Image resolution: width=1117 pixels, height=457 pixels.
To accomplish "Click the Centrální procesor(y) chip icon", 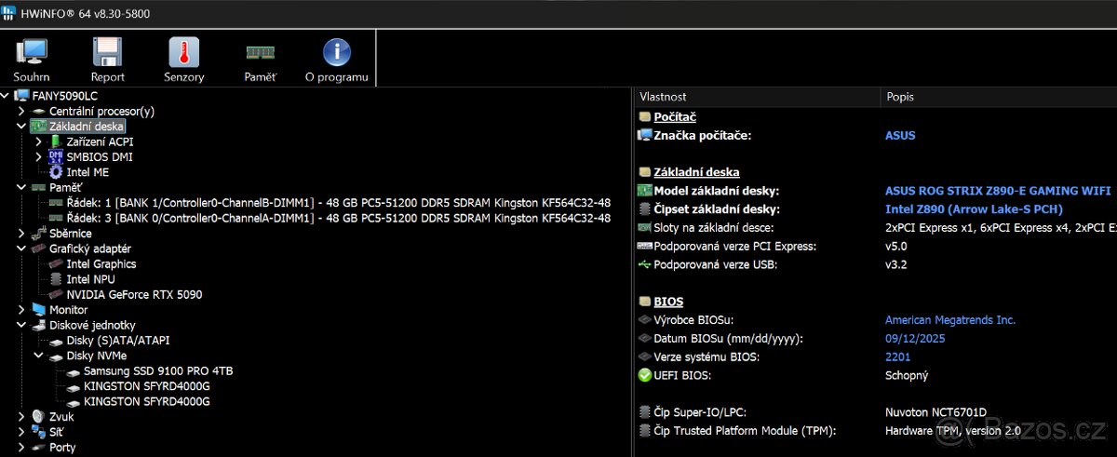I will 38,111.
